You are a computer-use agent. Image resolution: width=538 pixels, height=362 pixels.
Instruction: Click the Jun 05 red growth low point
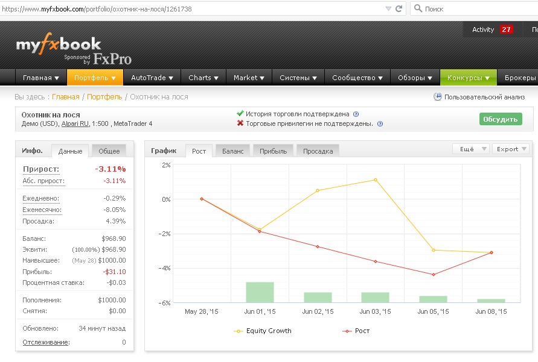(434, 275)
